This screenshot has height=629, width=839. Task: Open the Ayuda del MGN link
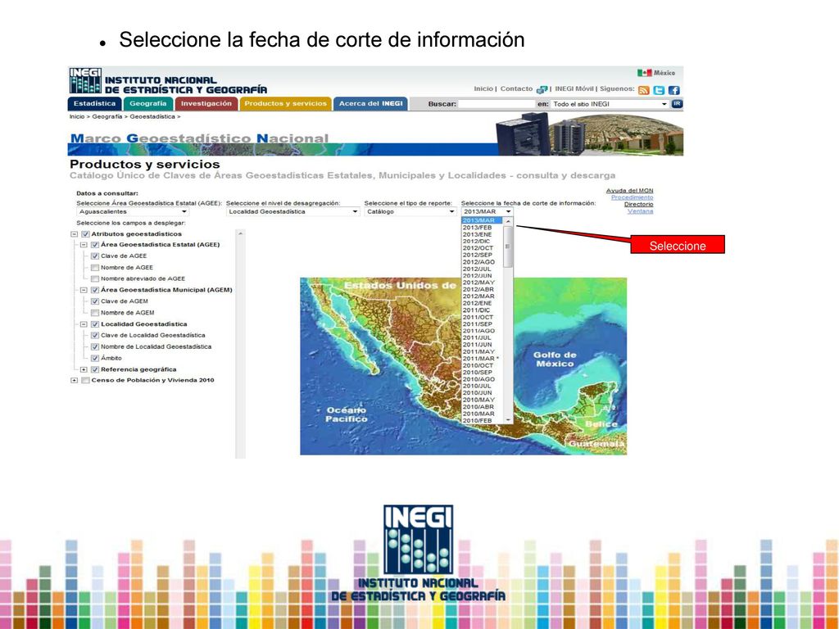point(629,190)
